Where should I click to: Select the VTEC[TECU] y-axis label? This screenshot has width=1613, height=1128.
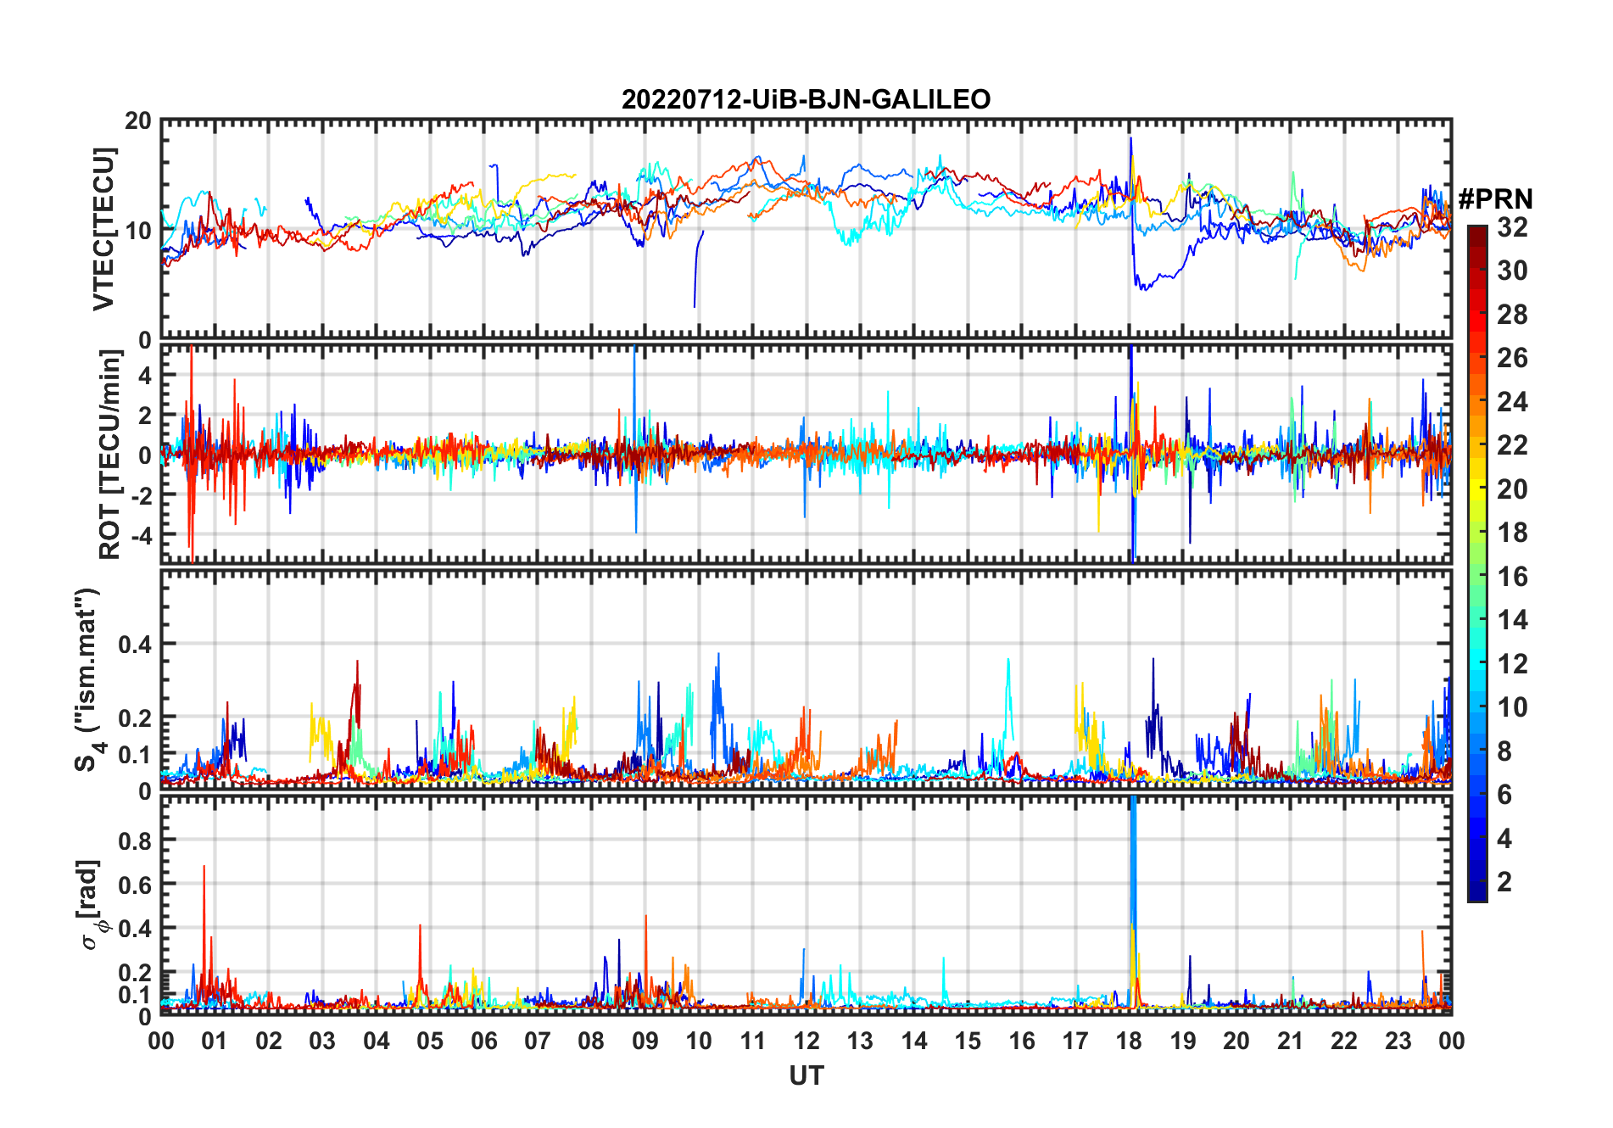[x=103, y=229]
